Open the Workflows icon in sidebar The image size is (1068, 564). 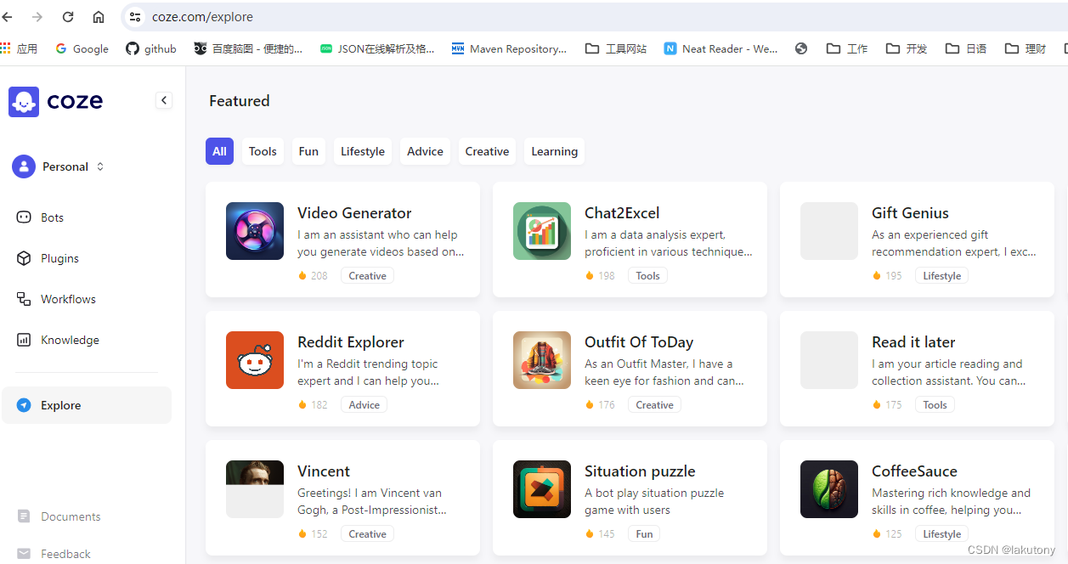[x=24, y=299]
